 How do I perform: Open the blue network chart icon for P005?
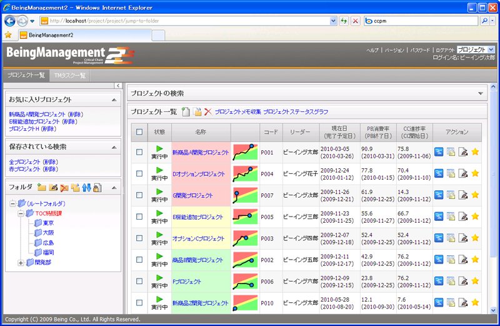439,216
